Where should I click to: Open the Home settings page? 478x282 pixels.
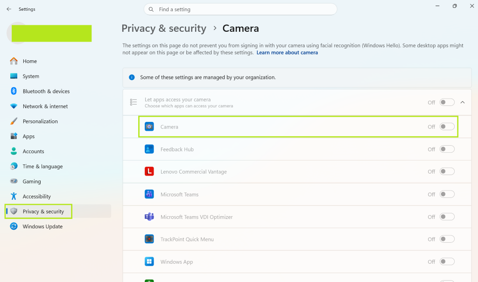(x=29, y=61)
